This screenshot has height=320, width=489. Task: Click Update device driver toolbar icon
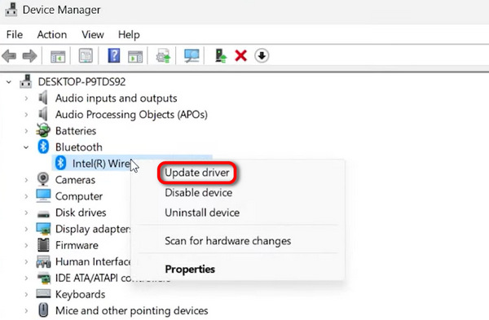pyautogui.click(x=164, y=55)
